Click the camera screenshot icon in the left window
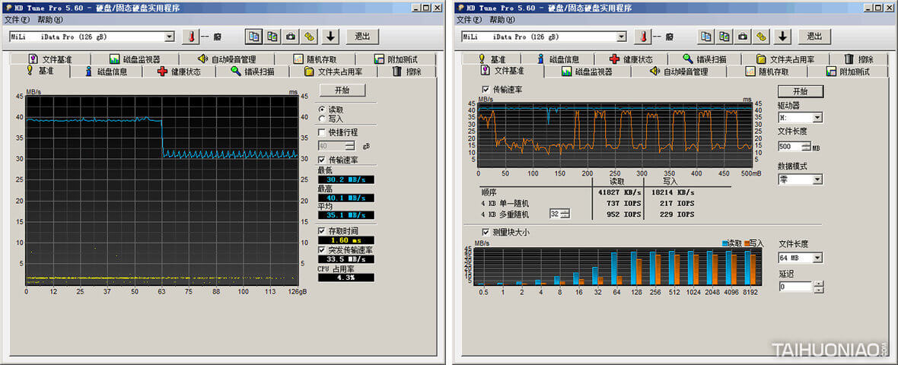Screen dimensions: 898x365 coord(290,36)
